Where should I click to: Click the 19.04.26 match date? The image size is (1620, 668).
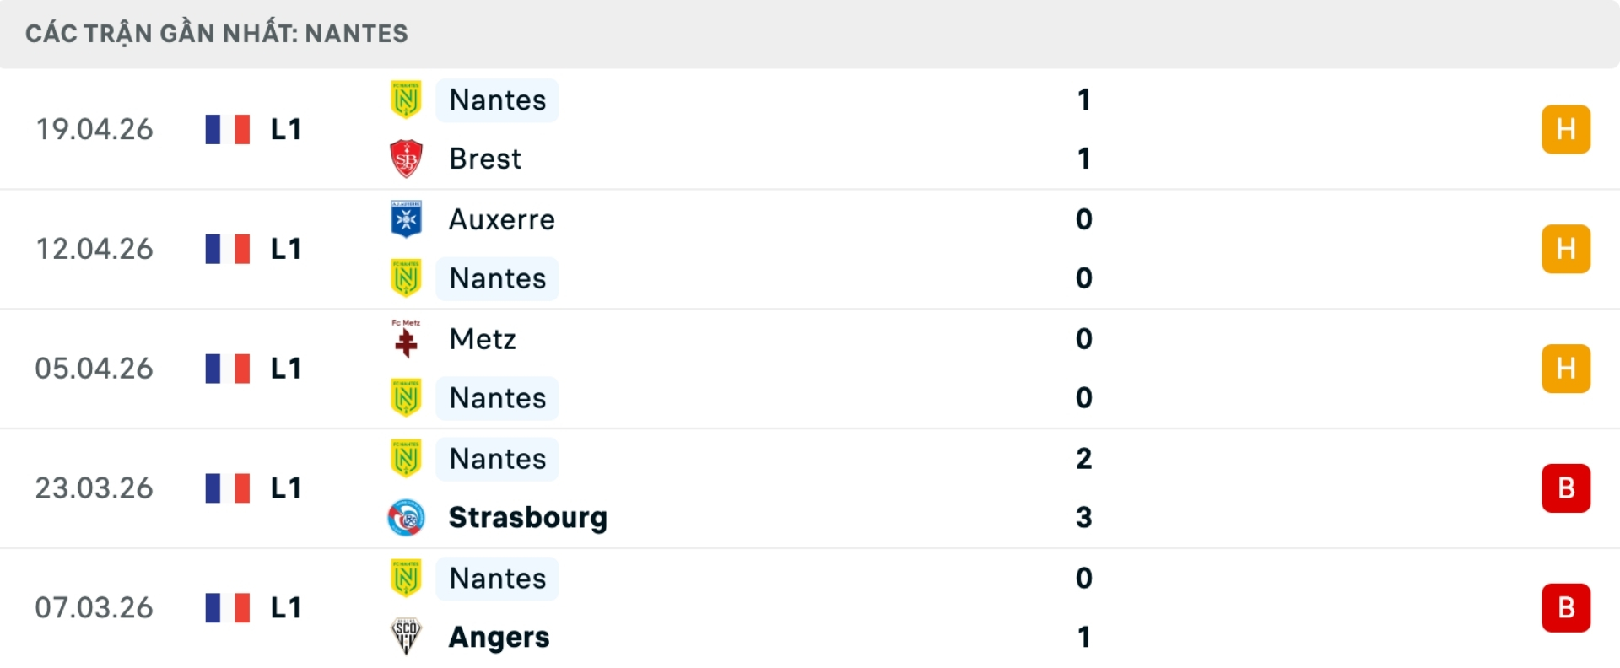94,129
